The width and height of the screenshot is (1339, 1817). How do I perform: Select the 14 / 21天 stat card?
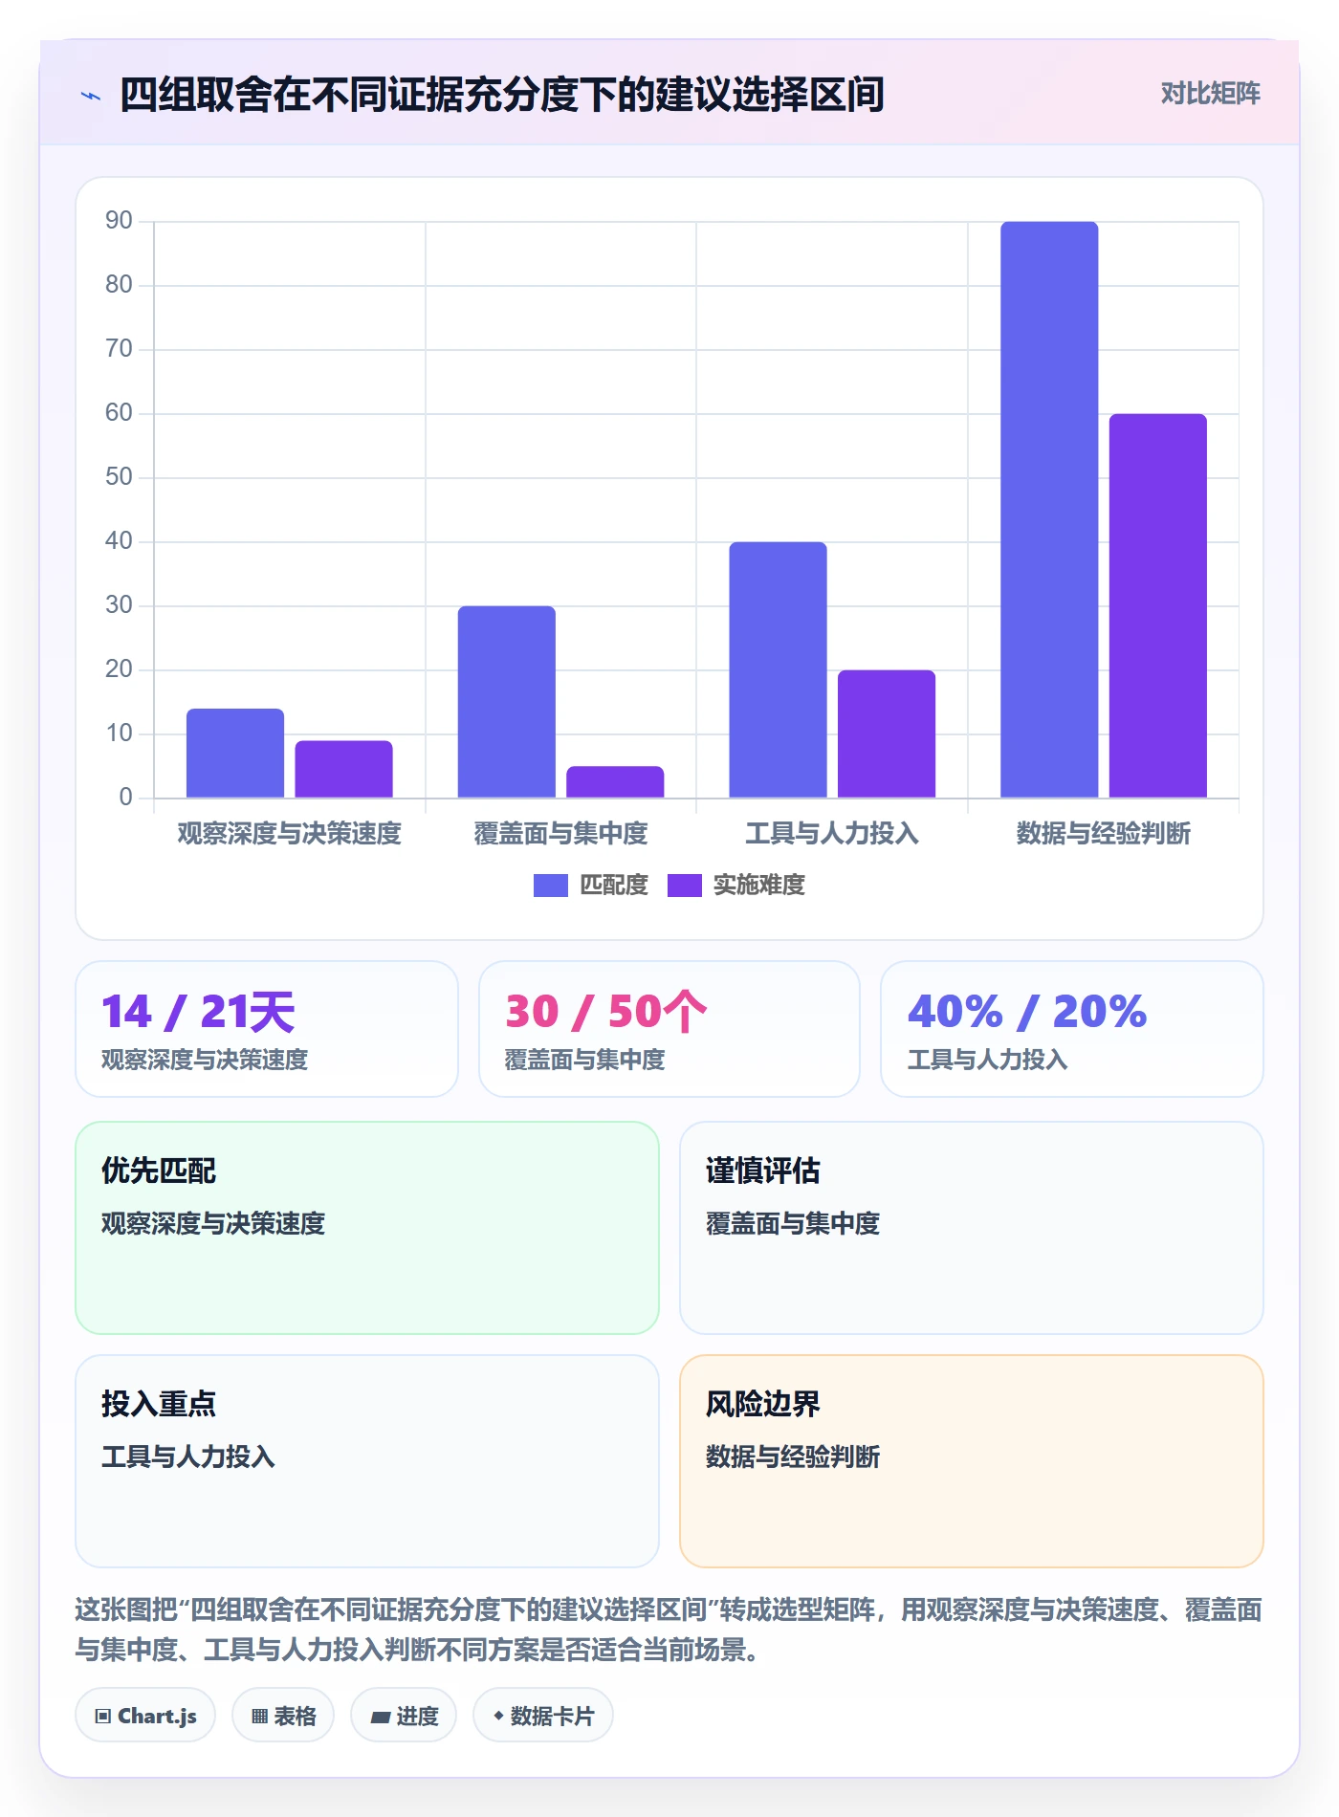[267, 1029]
